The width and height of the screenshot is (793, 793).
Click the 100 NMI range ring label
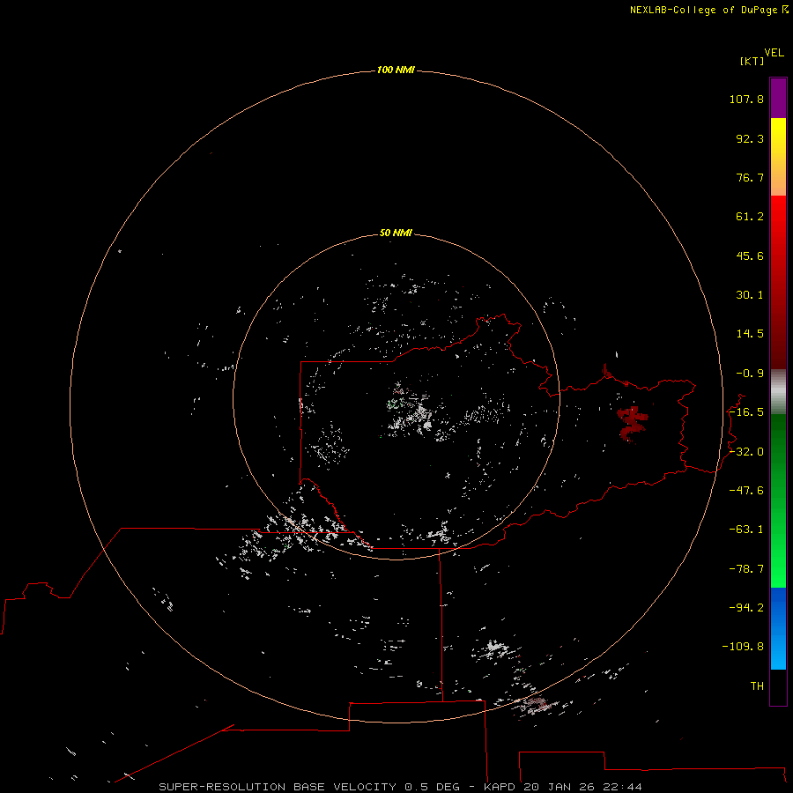(396, 70)
